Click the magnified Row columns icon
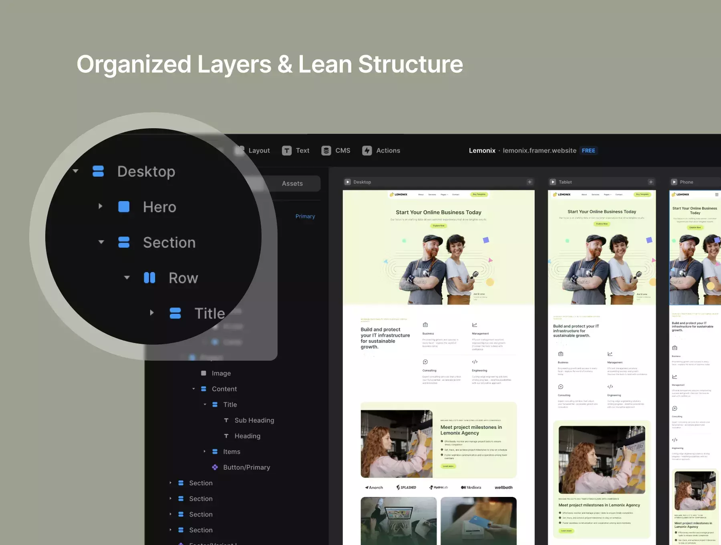The width and height of the screenshot is (721, 545). pyautogui.click(x=149, y=278)
